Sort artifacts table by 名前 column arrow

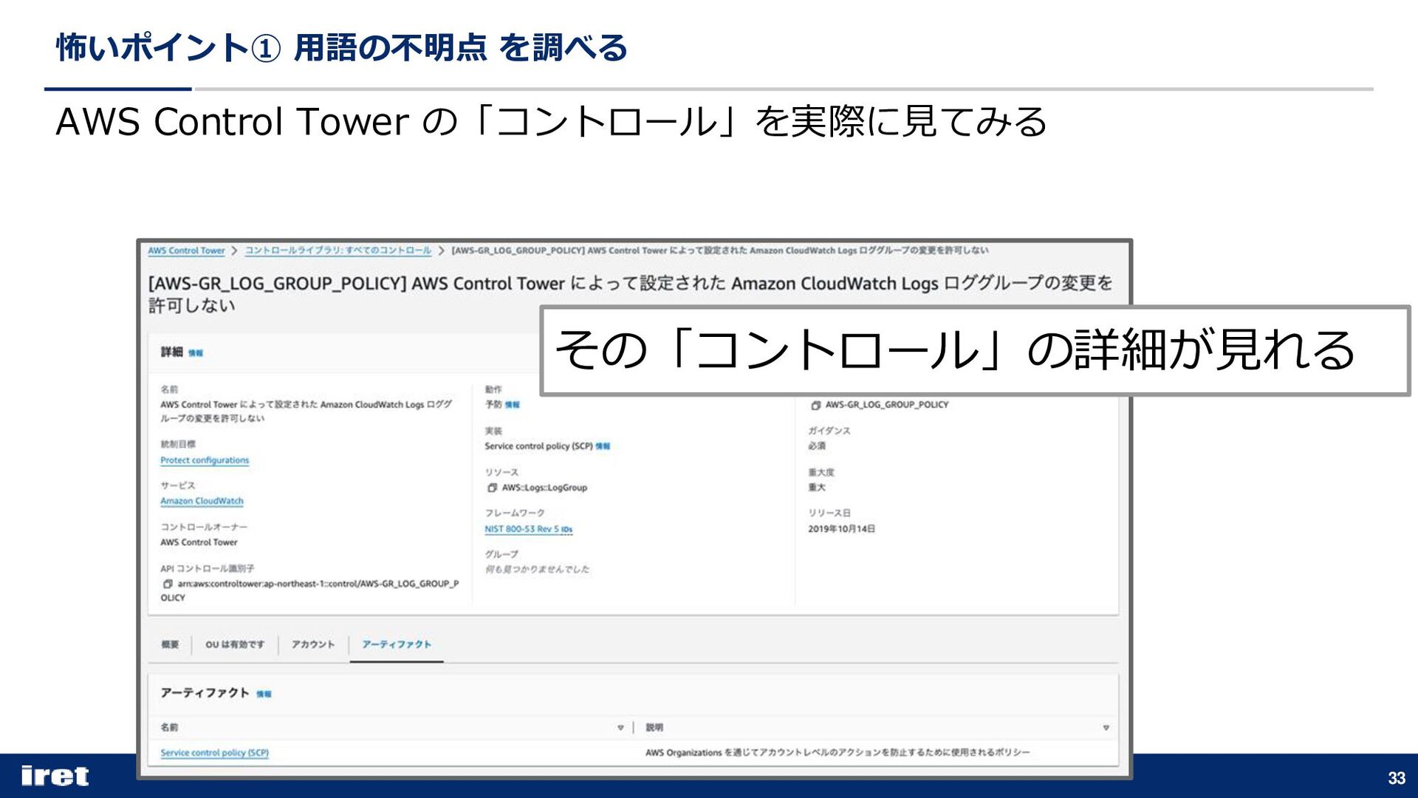tap(620, 728)
